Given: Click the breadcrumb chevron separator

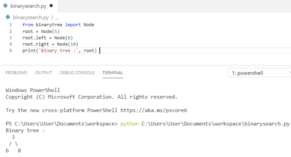Looking at the screenshot, I should coord(52,17).
